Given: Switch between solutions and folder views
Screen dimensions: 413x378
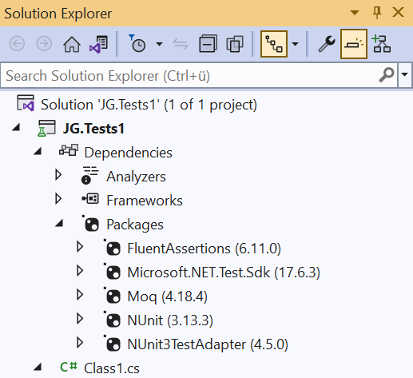Looking at the screenshot, I should (98, 44).
